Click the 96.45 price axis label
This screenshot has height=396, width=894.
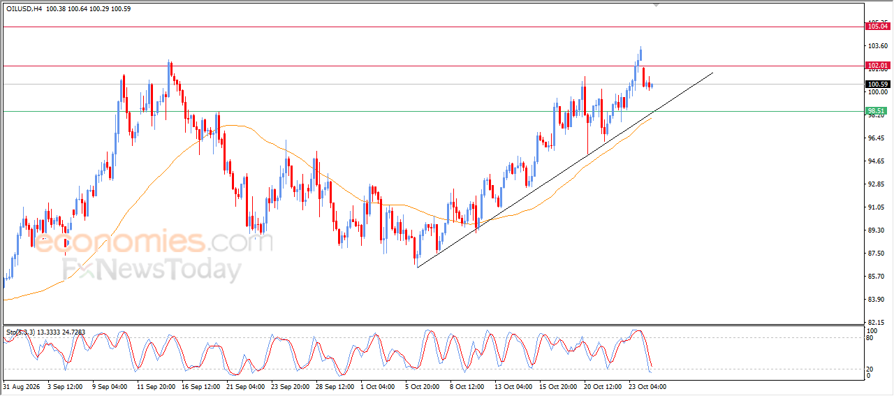pos(876,138)
